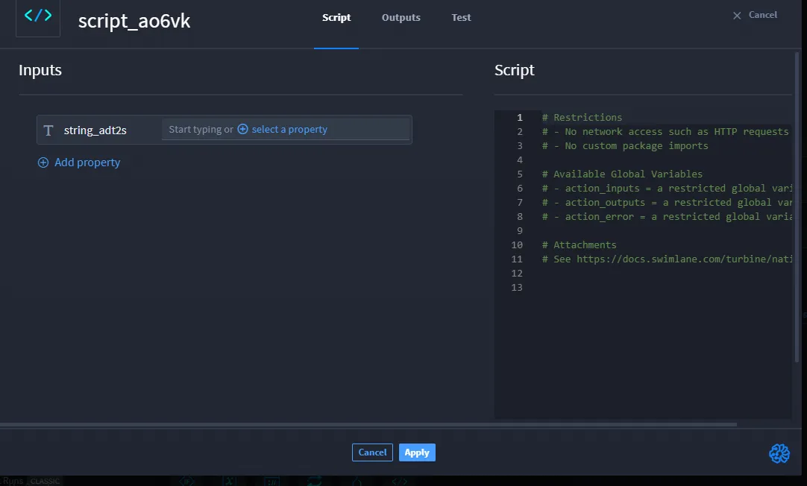This screenshot has width=807, height=486.
Task: Click the string_adt2s input name
Action: pyautogui.click(x=95, y=130)
